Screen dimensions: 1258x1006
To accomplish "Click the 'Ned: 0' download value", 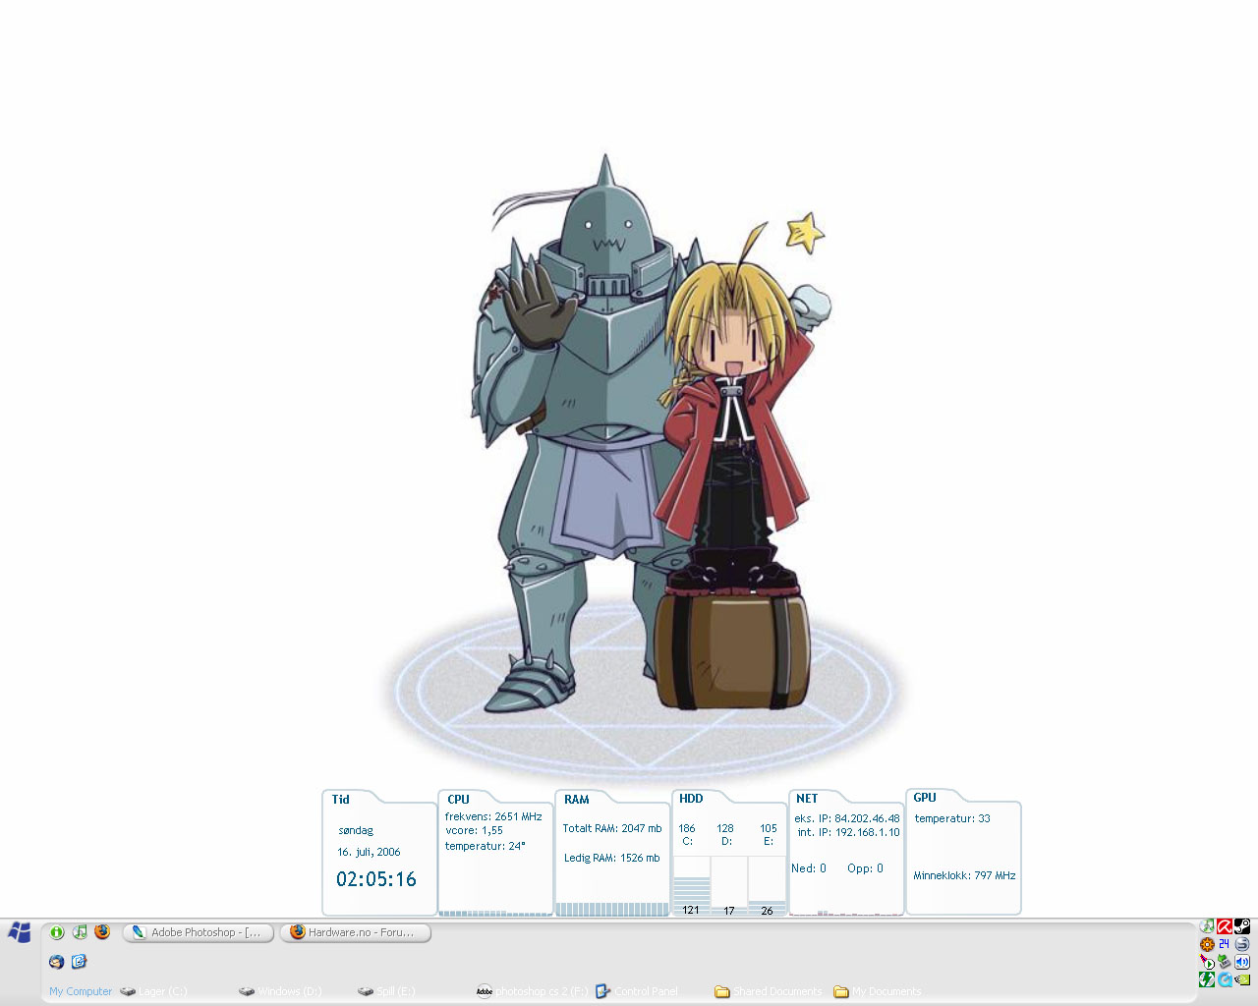I will tap(809, 868).
